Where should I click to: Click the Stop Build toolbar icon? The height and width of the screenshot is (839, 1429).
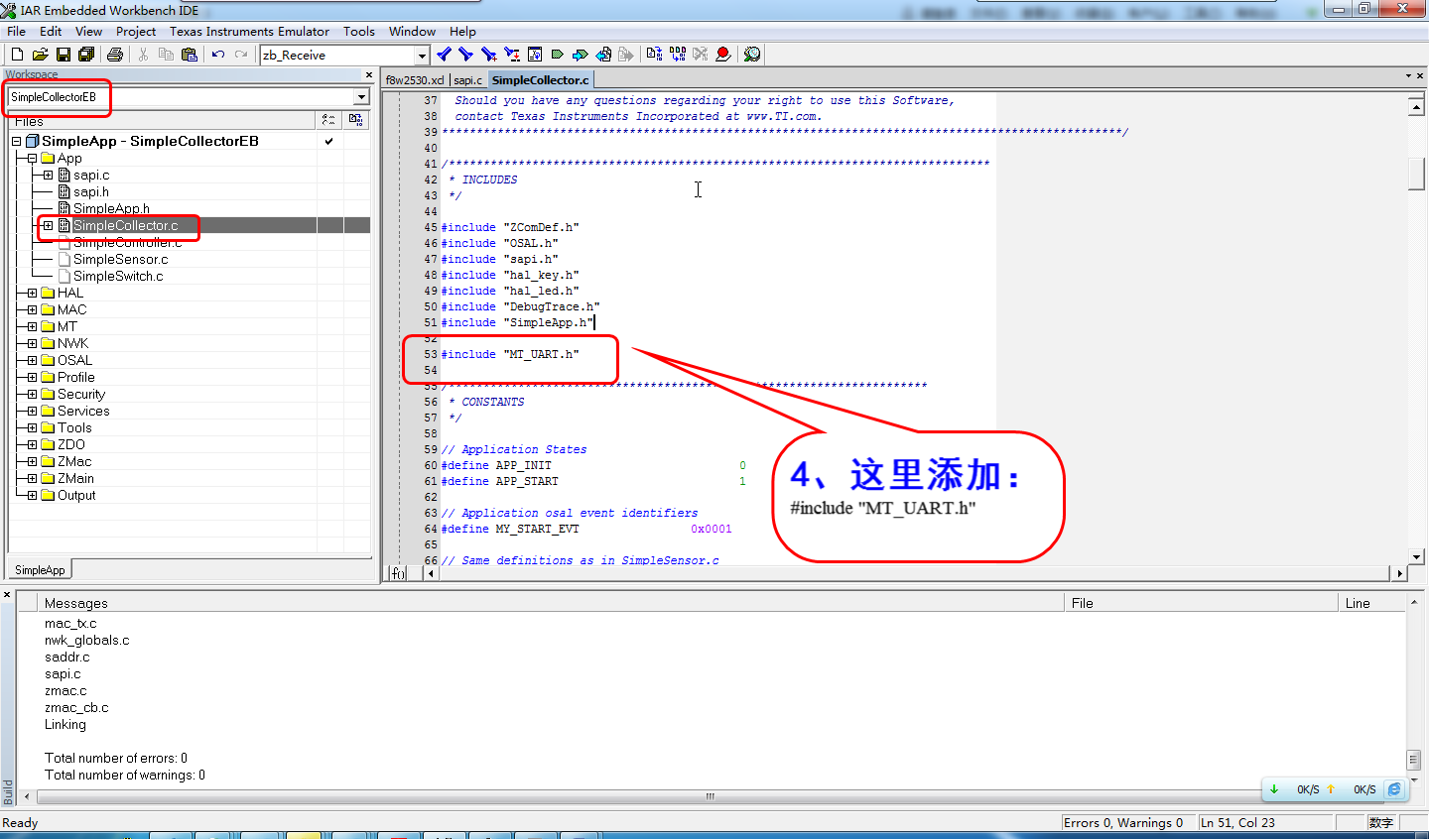701,55
